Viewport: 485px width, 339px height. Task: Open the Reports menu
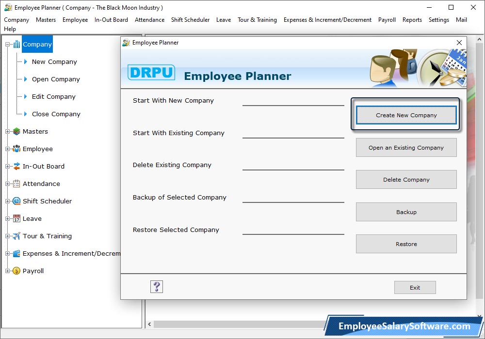coord(412,20)
